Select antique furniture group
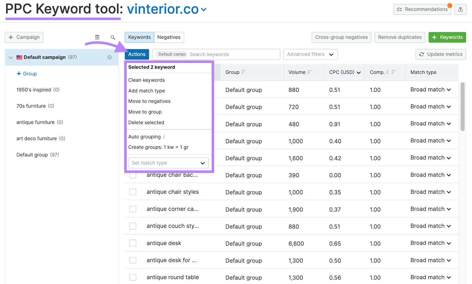The image size is (472, 284). point(40,122)
